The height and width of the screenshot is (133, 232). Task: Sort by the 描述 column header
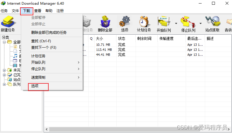[x=218, y=38]
